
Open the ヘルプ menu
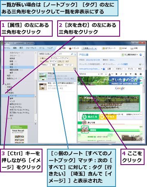pyautogui.click(x=50, y=48)
